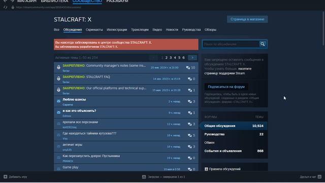Switch to the Руководства tab
The height and width of the screenshot is (183, 325).
click(x=191, y=29)
